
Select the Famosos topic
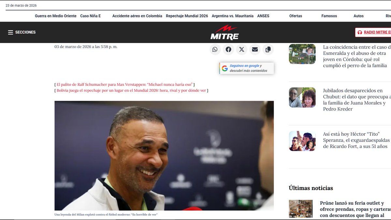click(329, 16)
